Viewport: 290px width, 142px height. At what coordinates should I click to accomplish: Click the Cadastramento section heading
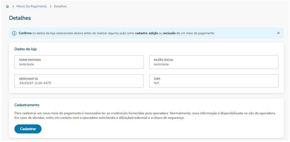27,105
